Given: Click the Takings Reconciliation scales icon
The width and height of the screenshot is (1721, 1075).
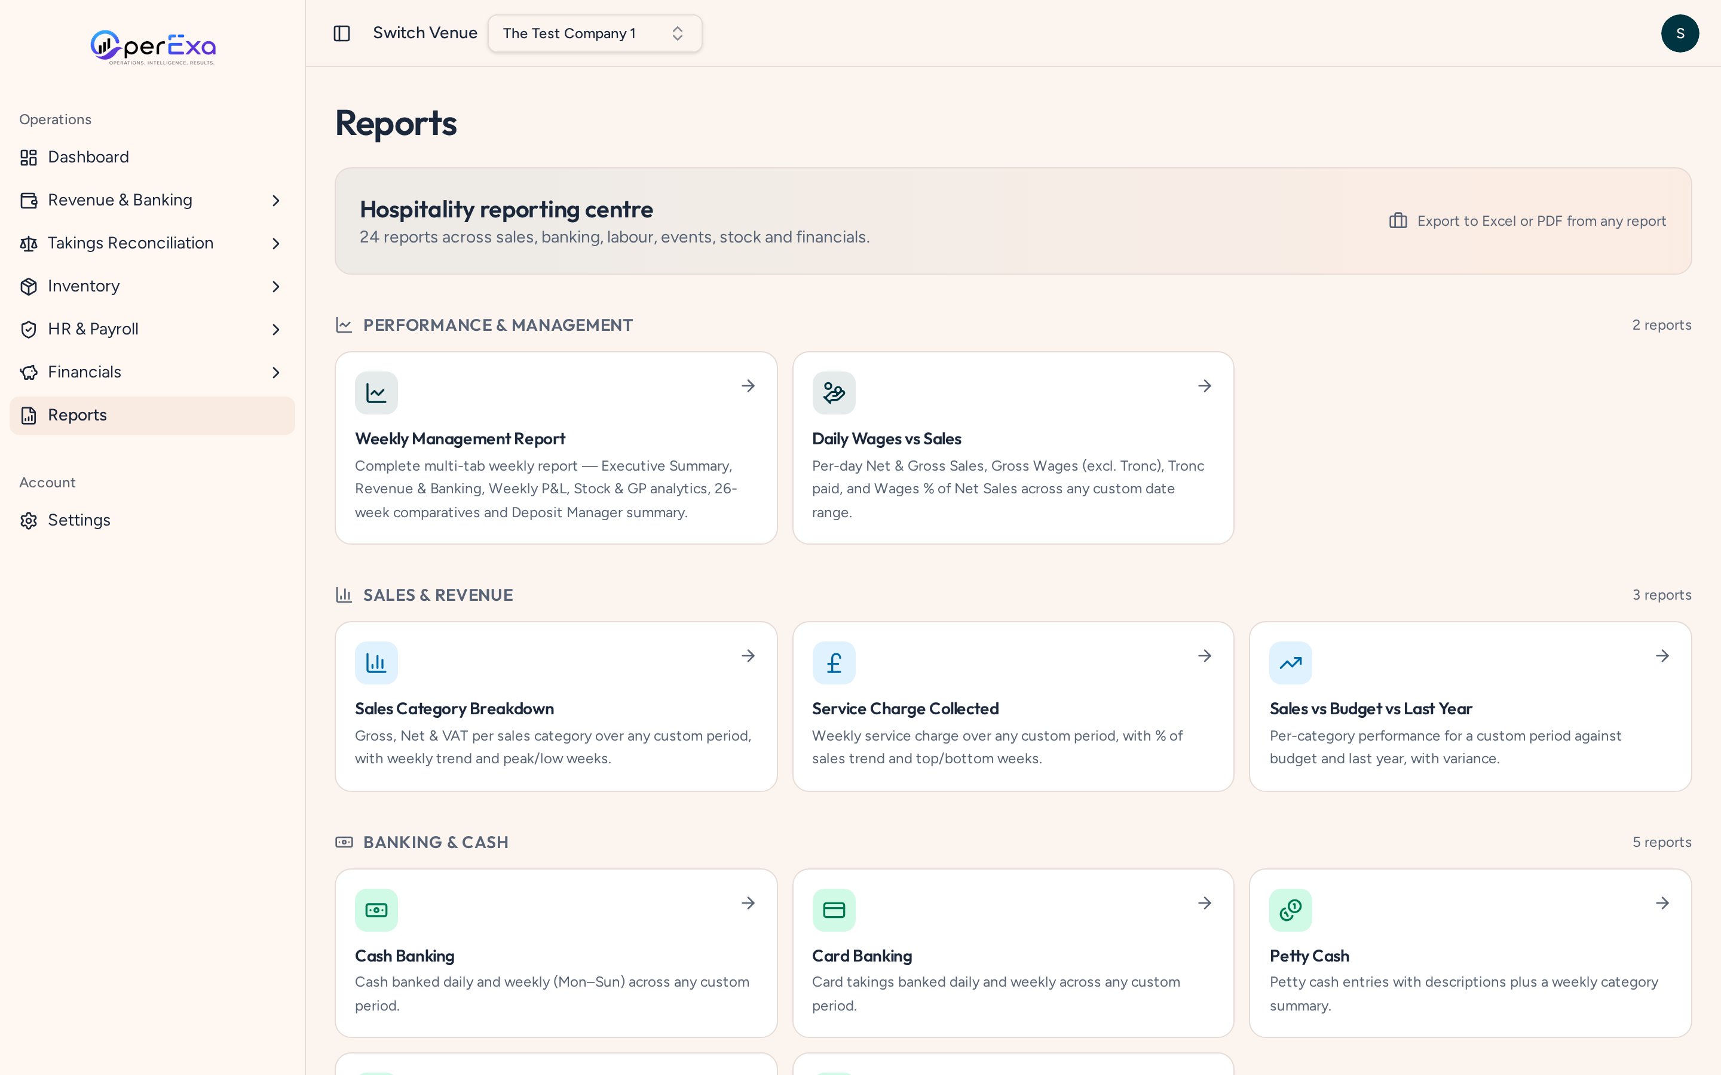Looking at the screenshot, I should pyautogui.click(x=29, y=244).
